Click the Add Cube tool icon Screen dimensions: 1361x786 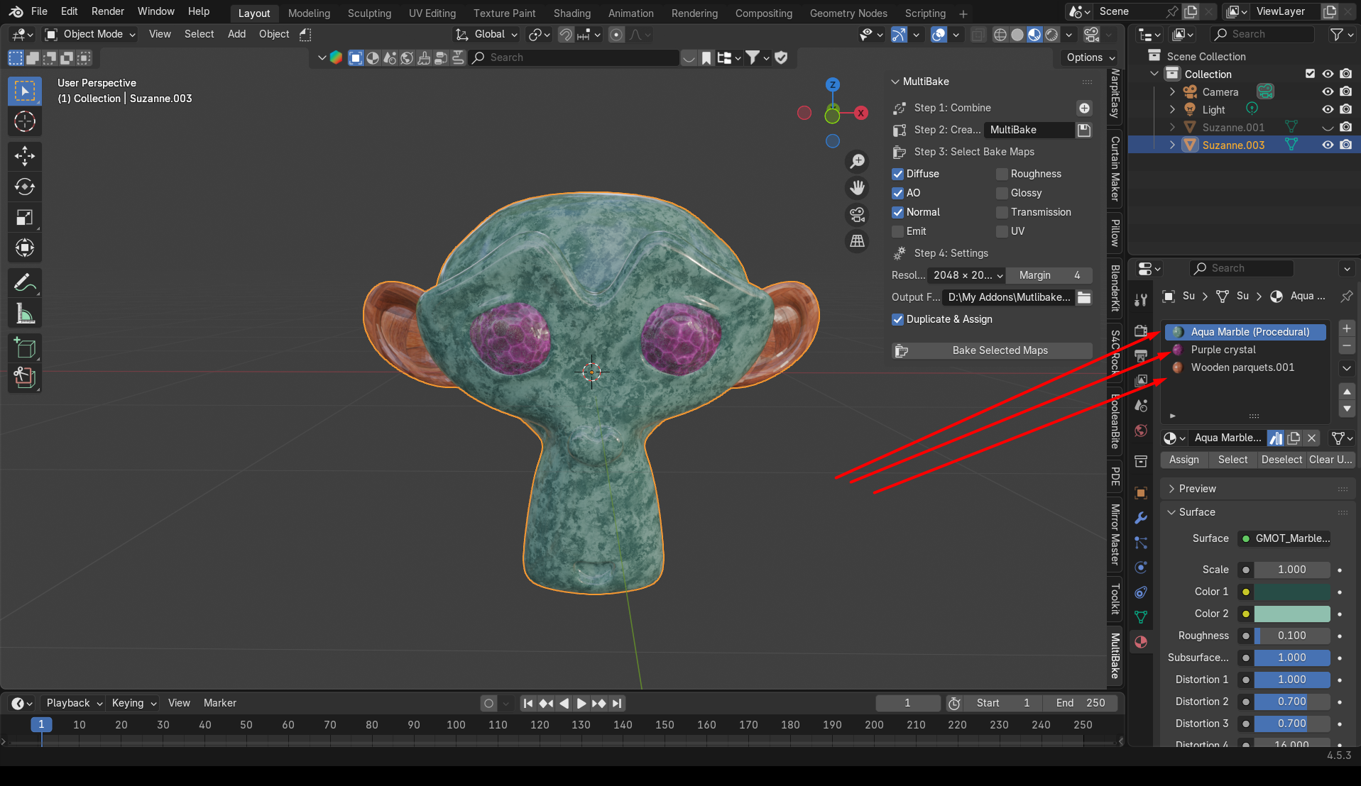(x=25, y=348)
